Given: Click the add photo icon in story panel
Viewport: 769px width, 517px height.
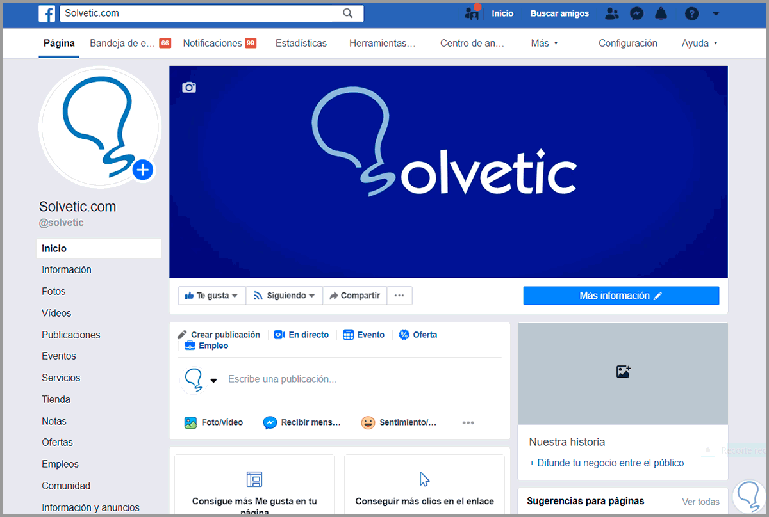Looking at the screenshot, I should pyautogui.click(x=623, y=372).
